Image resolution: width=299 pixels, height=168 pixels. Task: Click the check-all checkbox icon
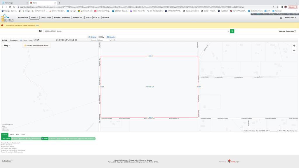[x=34, y=40]
